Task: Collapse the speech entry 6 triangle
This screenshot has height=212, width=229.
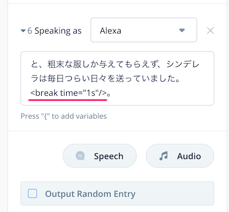Action: pyautogui.click(x=23, y=31)
